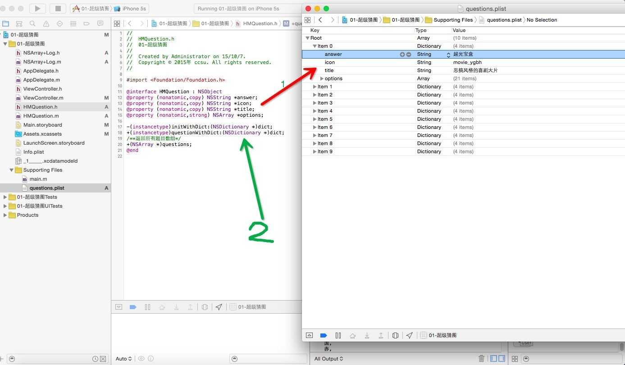Simulate location in main window debug bar

click(x=219, y=307)
